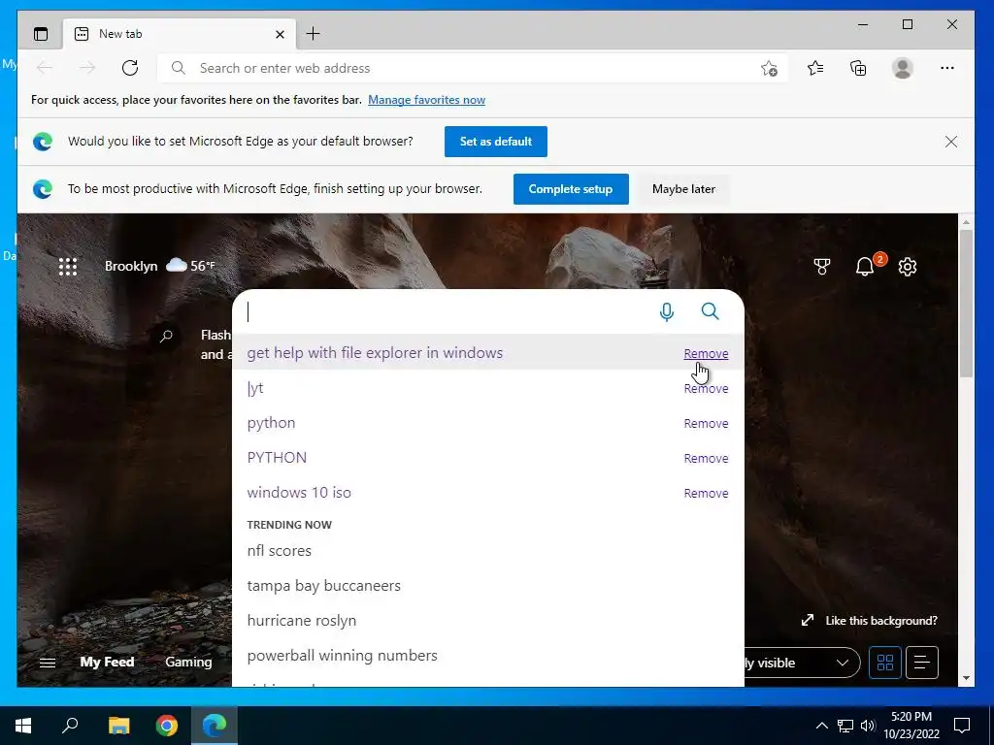Show hidden tray icons chevron
Image resolution: width=994 pixels, height=745 pixels.
pyautogui.click(x=821, y=726)
